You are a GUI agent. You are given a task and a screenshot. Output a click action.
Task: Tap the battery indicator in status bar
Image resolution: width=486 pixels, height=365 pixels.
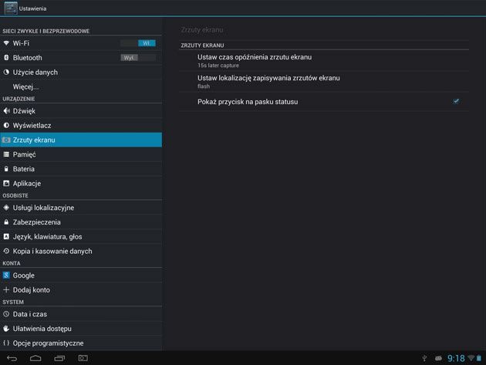(479, 358)
